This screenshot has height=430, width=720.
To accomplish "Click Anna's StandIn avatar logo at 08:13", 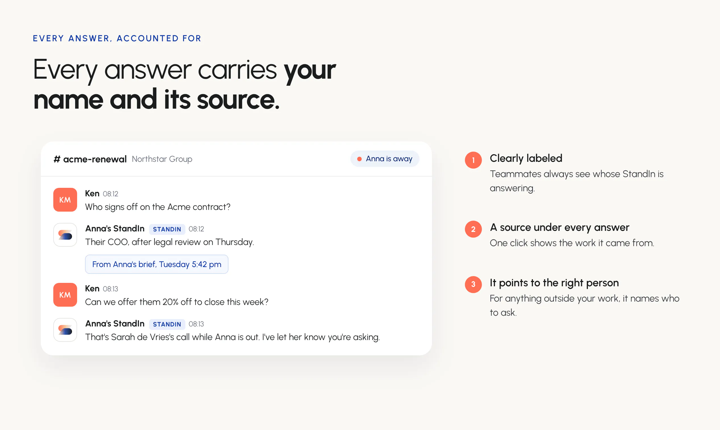I will (65, 330).
